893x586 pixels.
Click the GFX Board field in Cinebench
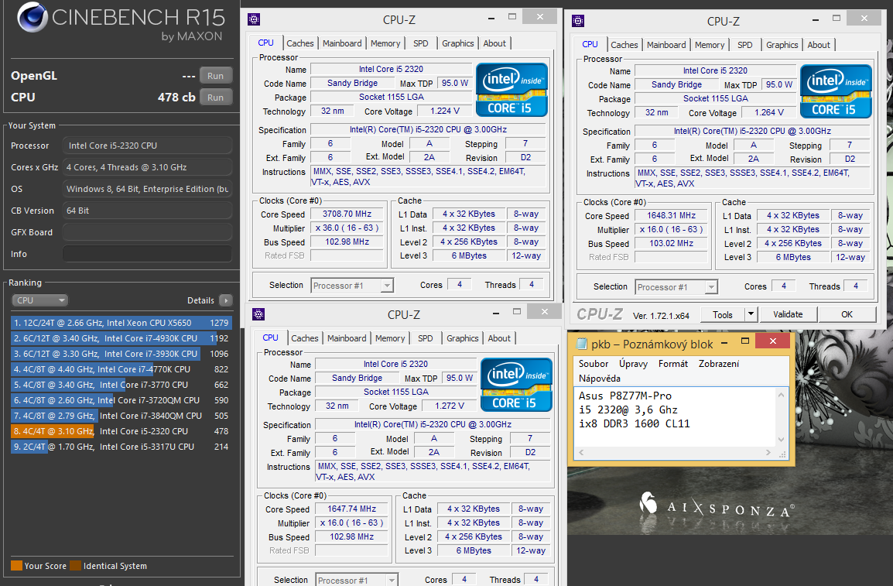pyautogui.click(x=147, y=232)
